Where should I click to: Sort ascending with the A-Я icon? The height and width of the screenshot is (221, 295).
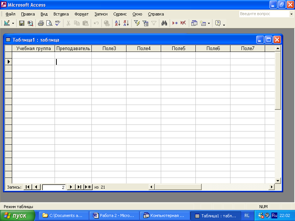pos(117,23)
